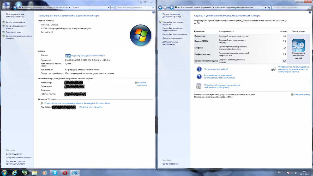
Task: Open 'Центр поддержки' in System window sidebar
Action: point(14,154)
